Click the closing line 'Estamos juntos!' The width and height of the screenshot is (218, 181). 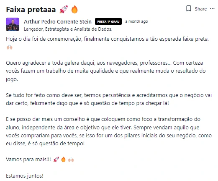25,176
